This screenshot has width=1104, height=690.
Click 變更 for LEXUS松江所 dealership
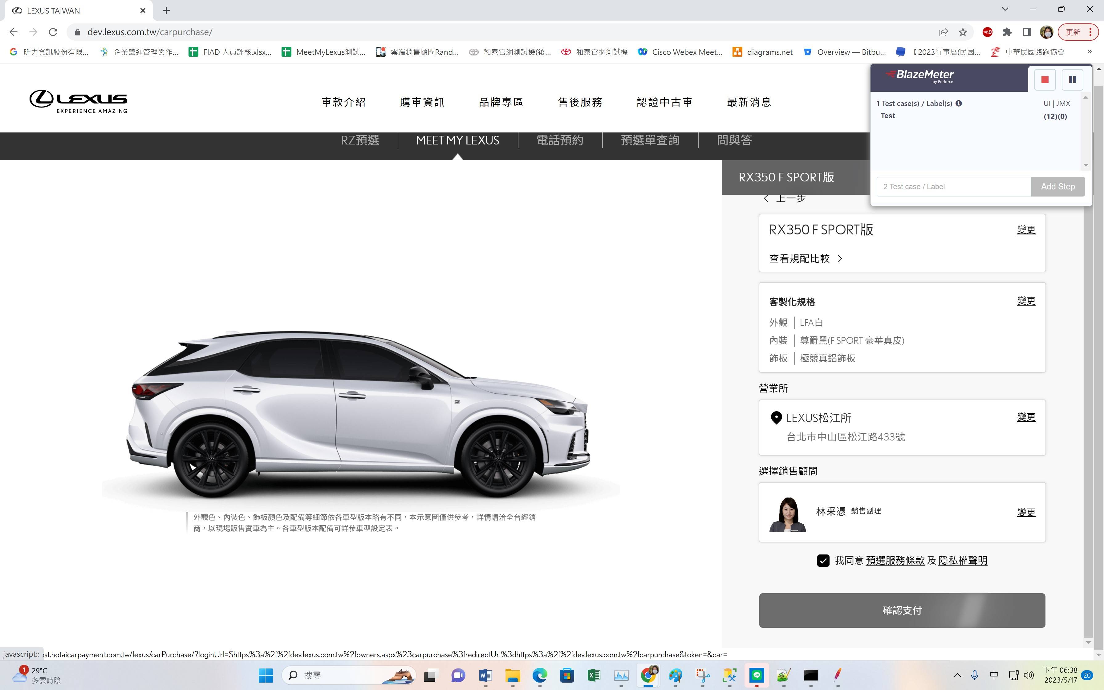1026,417
